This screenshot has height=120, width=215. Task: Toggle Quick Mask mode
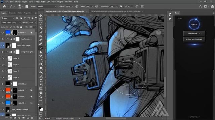tap(41, 113)
